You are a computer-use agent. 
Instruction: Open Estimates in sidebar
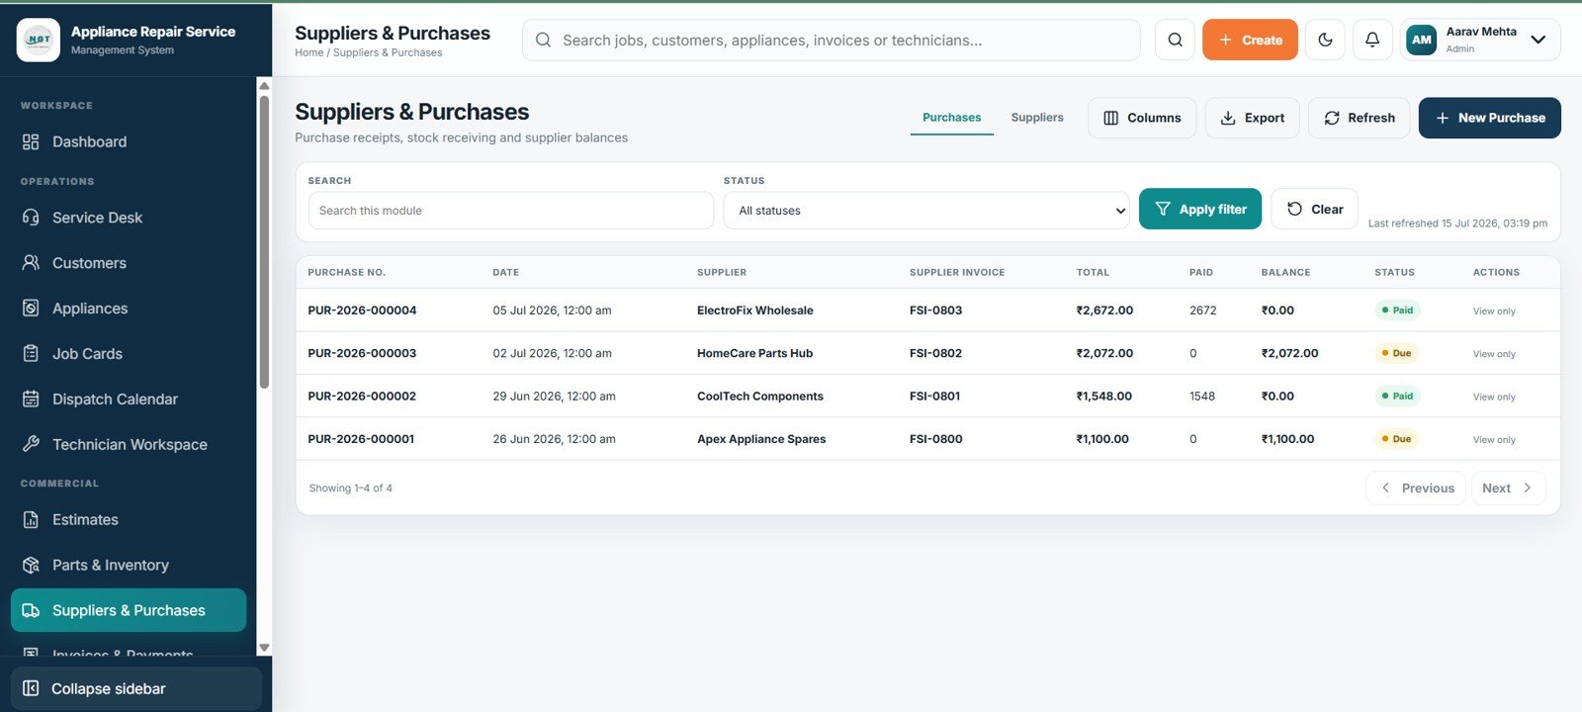tap(129, 519)
